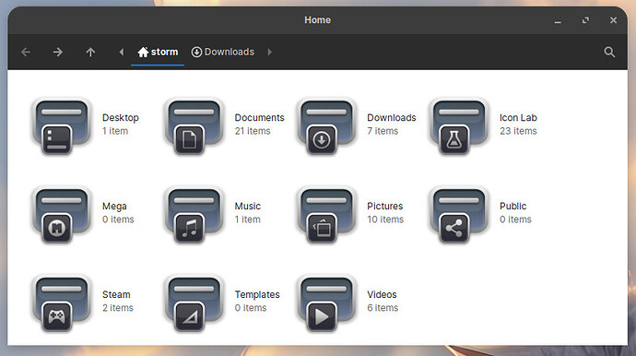Image resolution: width=636 pixels, height=356 pixels.
Task: Open the Music folder icon
Action: 194,215
